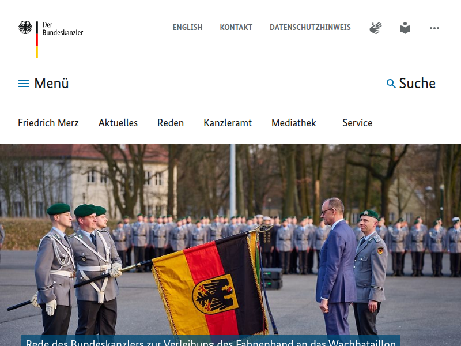Open the easy language reading icon
The image size is (461, 346).
(x=405, y=28)
